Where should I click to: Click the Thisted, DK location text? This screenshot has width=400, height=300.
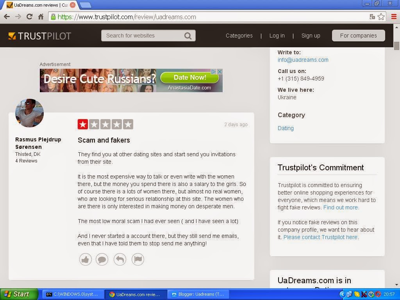[x=28, y=154]
